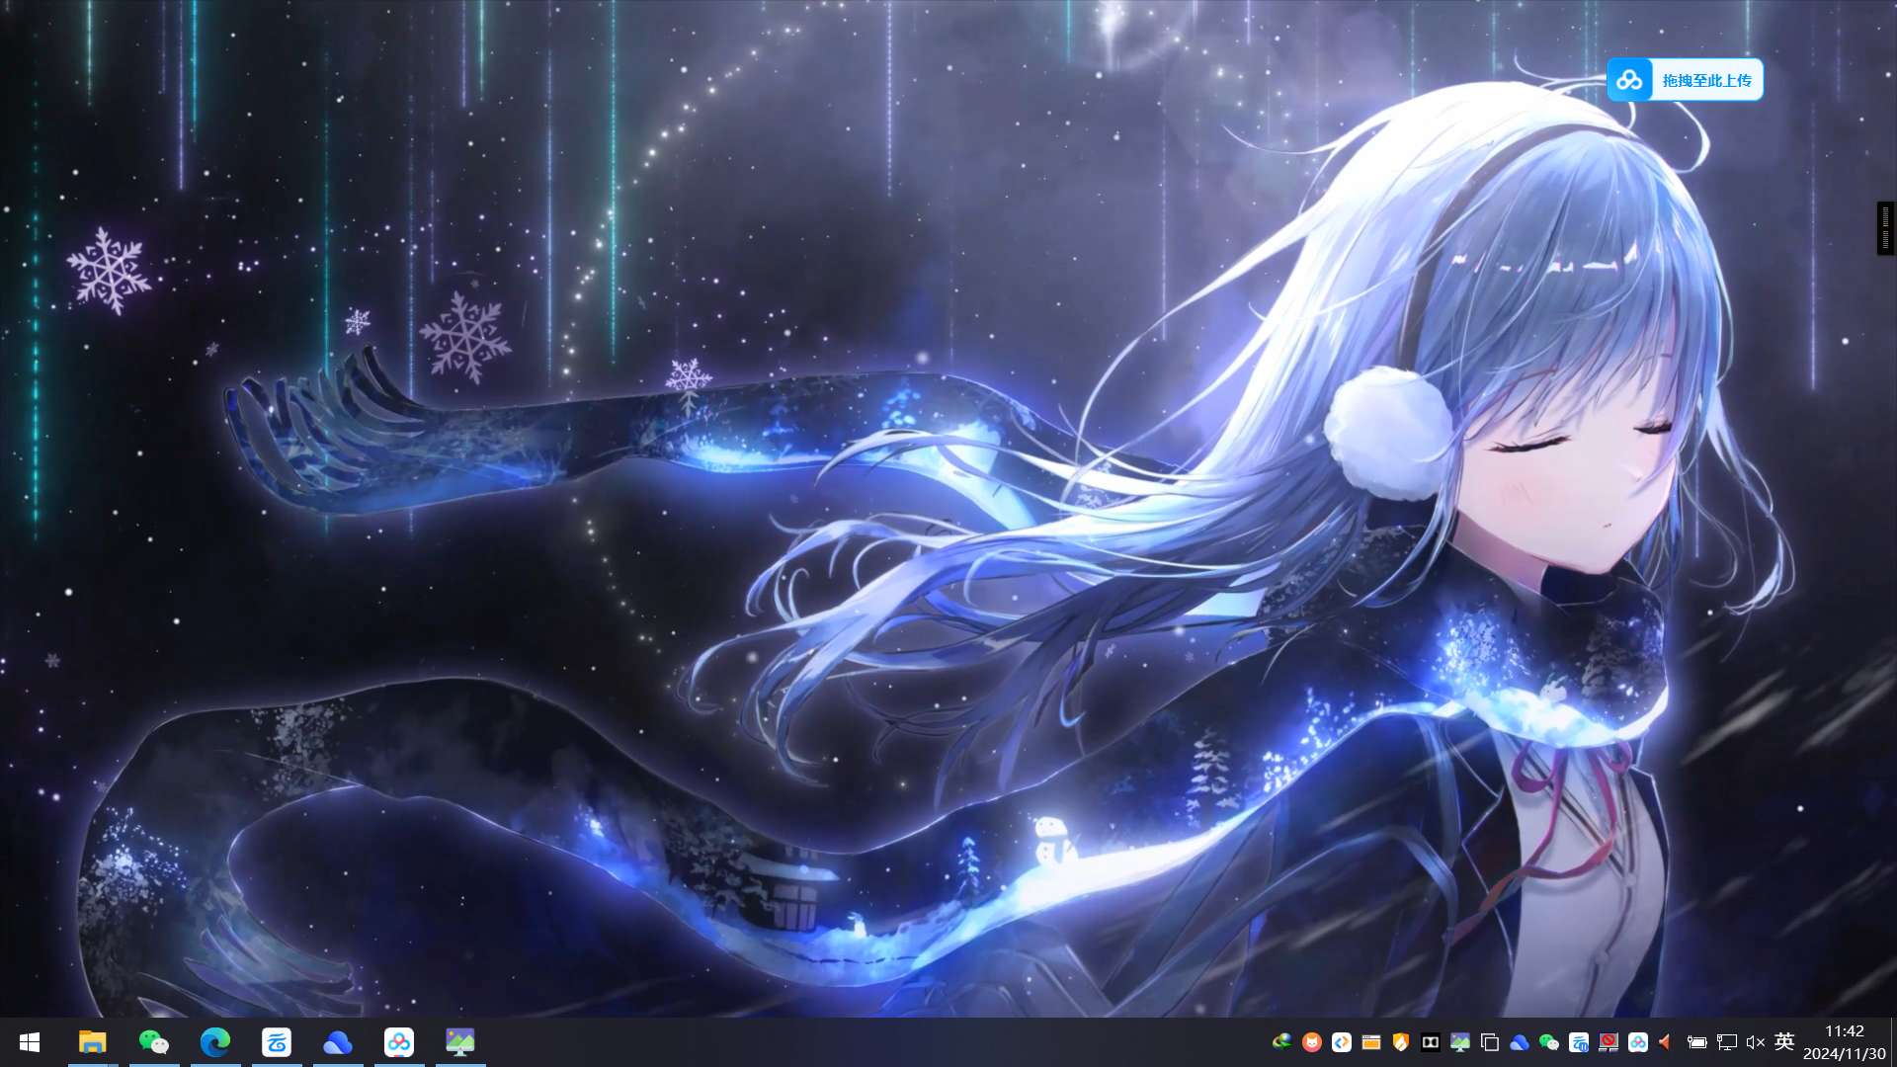Open Baidu Netdisk from the taskbar
1897x1067 pixels.
point(399,1042)
